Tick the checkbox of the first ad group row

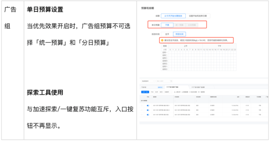point(142,106)
